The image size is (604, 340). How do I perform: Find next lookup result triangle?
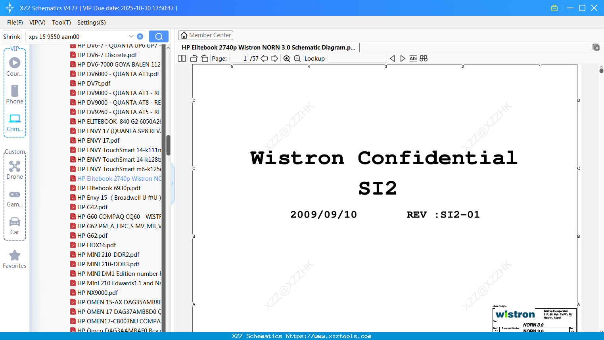(403, 58)
